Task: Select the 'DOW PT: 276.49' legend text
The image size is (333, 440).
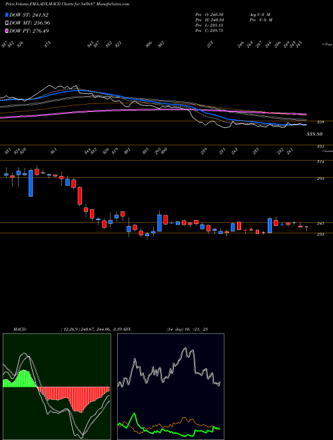Action: pyautogui.click(x=29, y=31)
